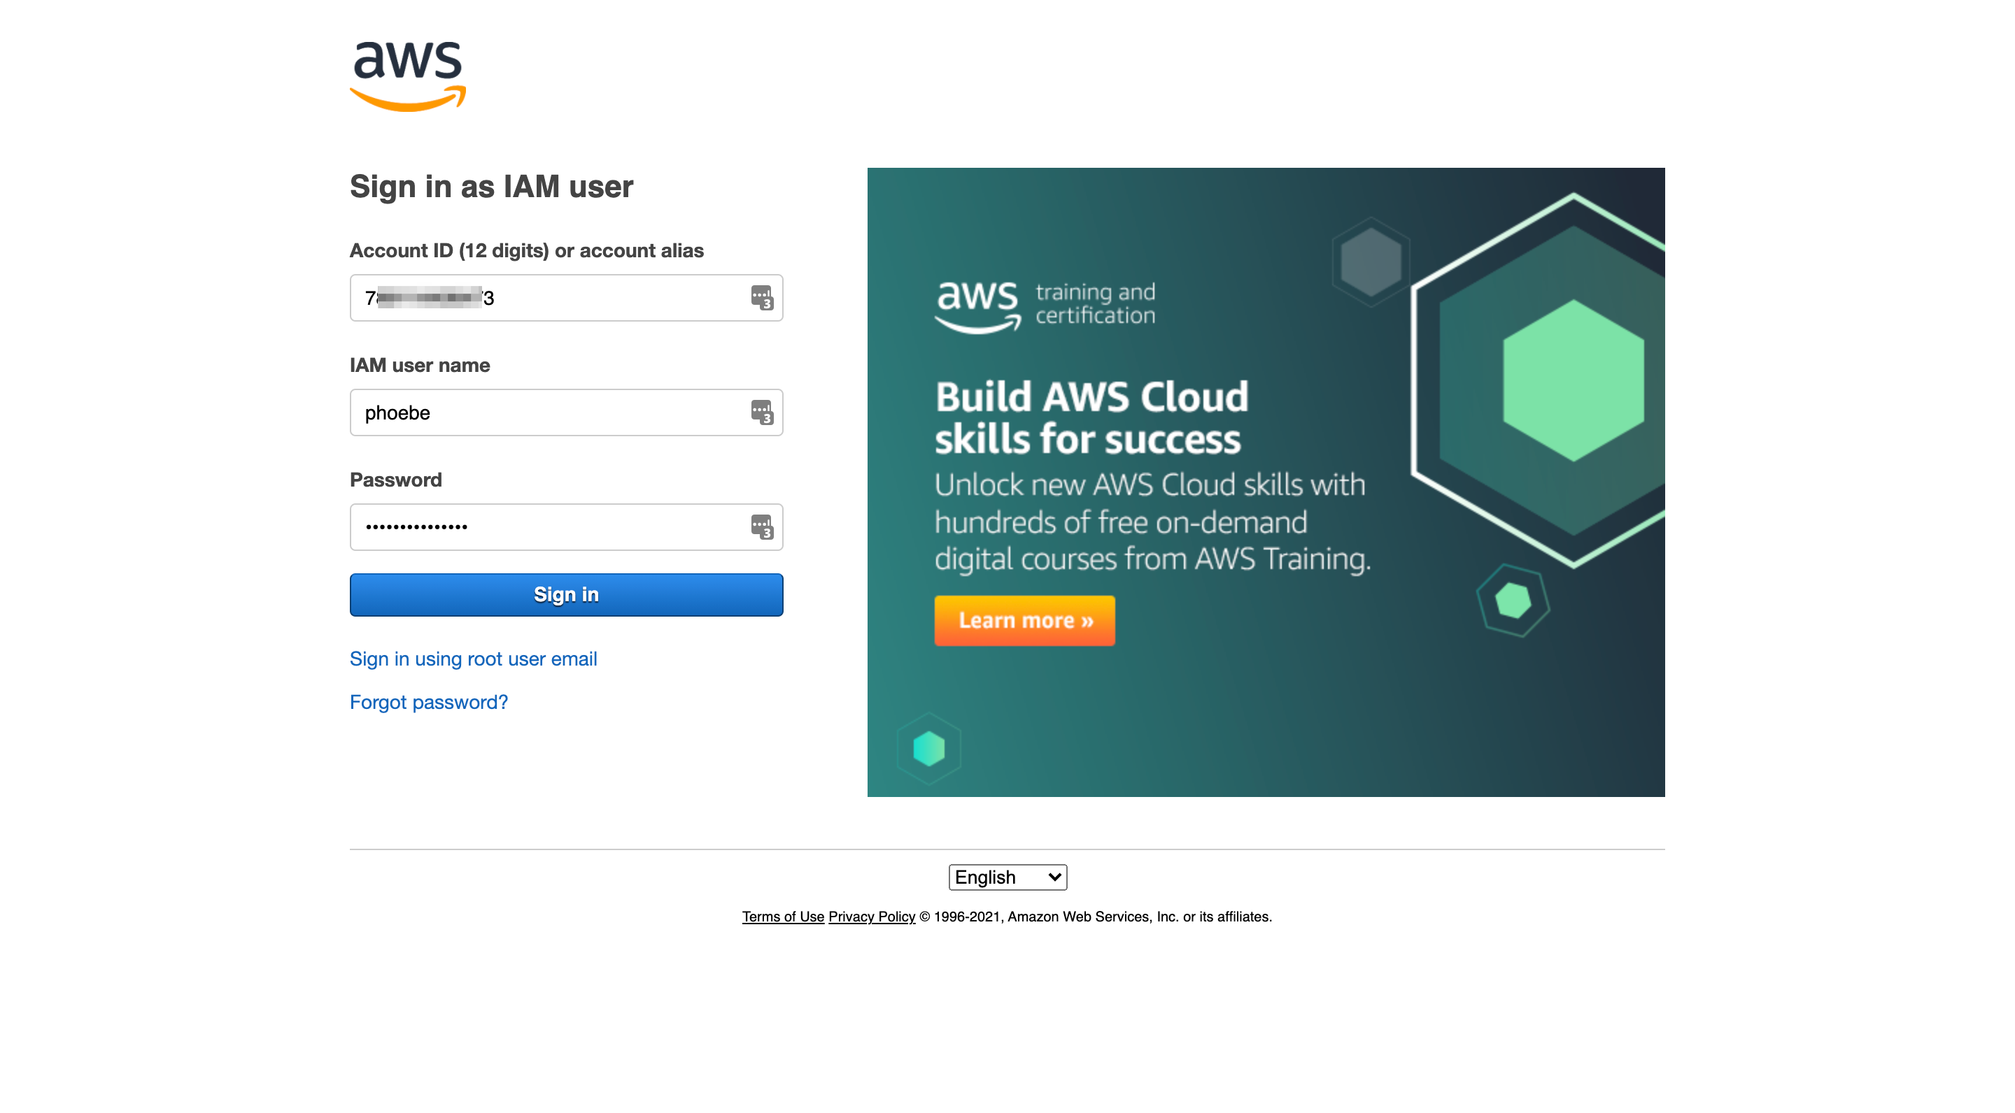Focus the IAM user name field containing phoebe
The height and width of the screenshot is (1113, 2015).
tap(566, 412)
